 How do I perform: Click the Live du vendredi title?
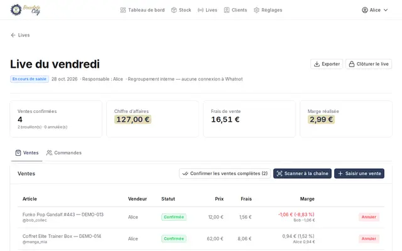pyautogui.click(x=55, y=64)
